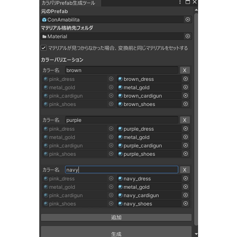Viewport: 237px width, 237px height.
Task: Open picker for metal_gold in brown group
Action: (185, 87)
